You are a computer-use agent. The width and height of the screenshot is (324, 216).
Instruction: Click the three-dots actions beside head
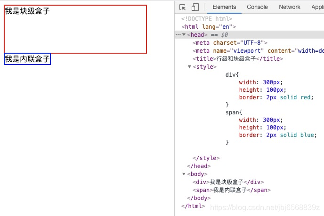[178, 35]
